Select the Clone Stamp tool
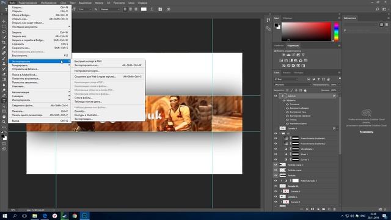This screenshot has height=220, width=391. pos(4,64)
